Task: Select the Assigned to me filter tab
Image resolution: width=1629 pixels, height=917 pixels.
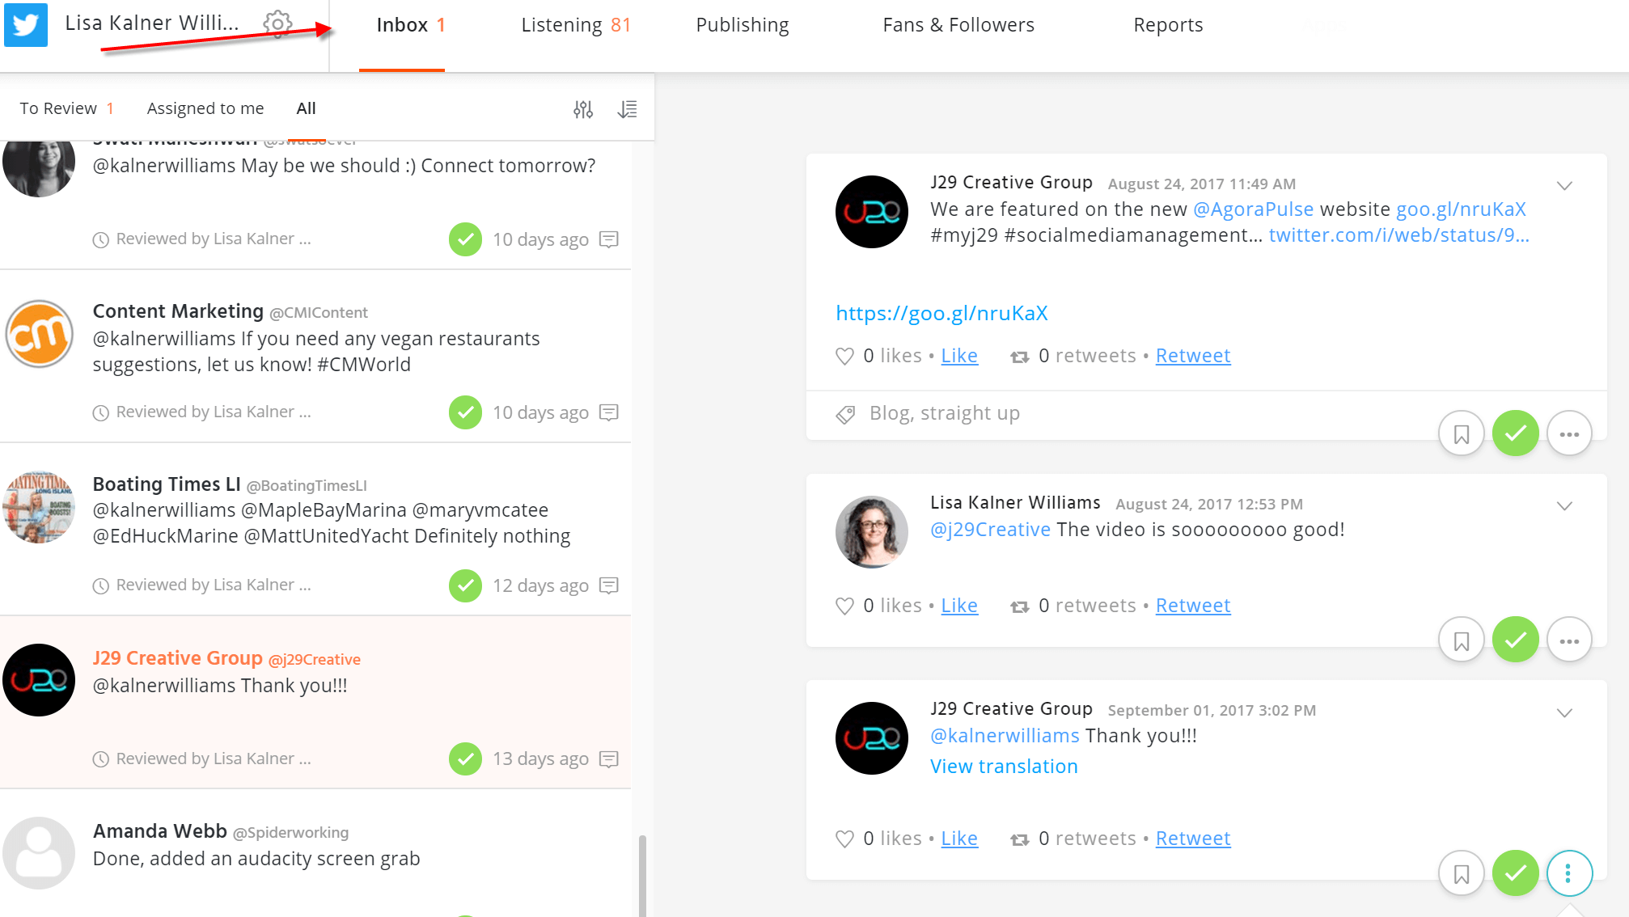Action: coord(205,108)
